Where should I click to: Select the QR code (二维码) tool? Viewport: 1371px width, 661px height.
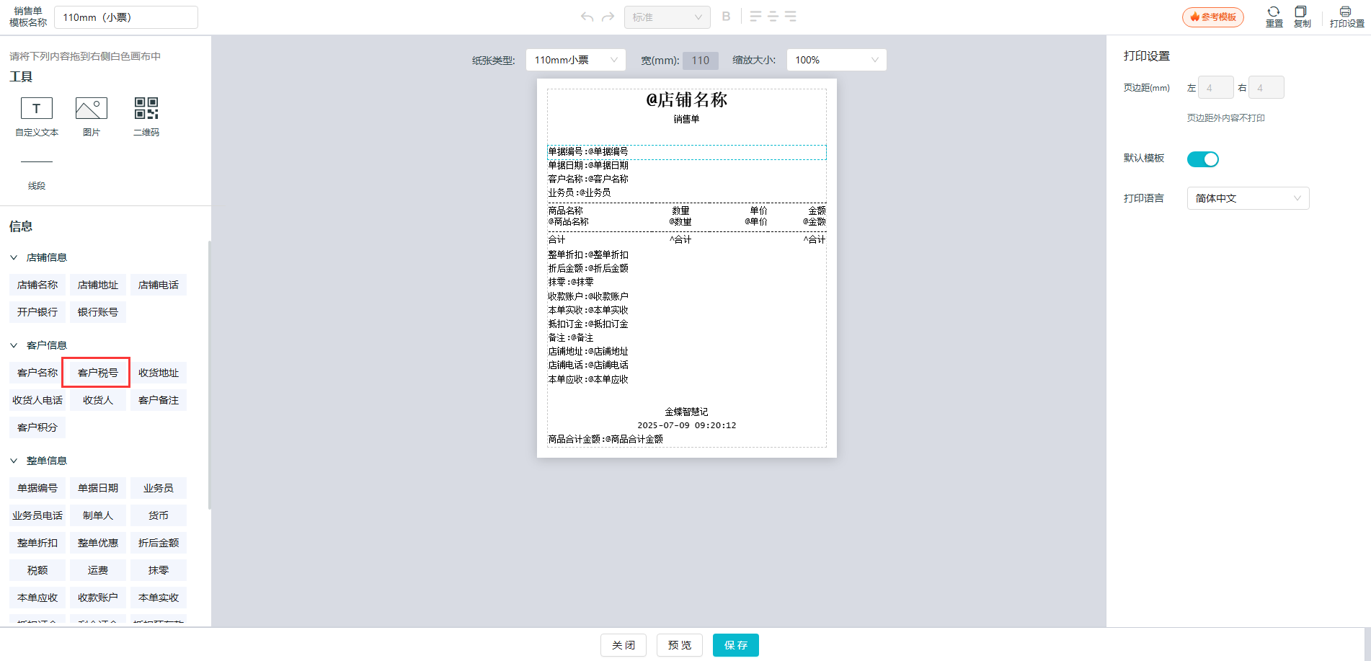[146, 117]
